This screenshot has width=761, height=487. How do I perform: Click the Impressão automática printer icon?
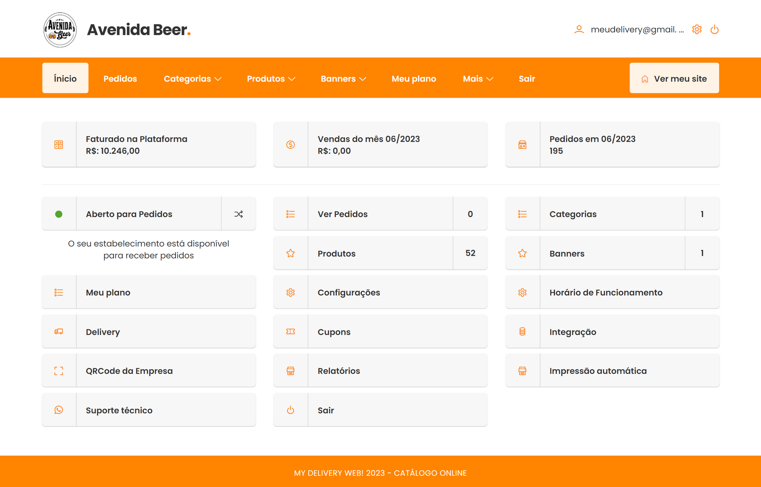522,371
